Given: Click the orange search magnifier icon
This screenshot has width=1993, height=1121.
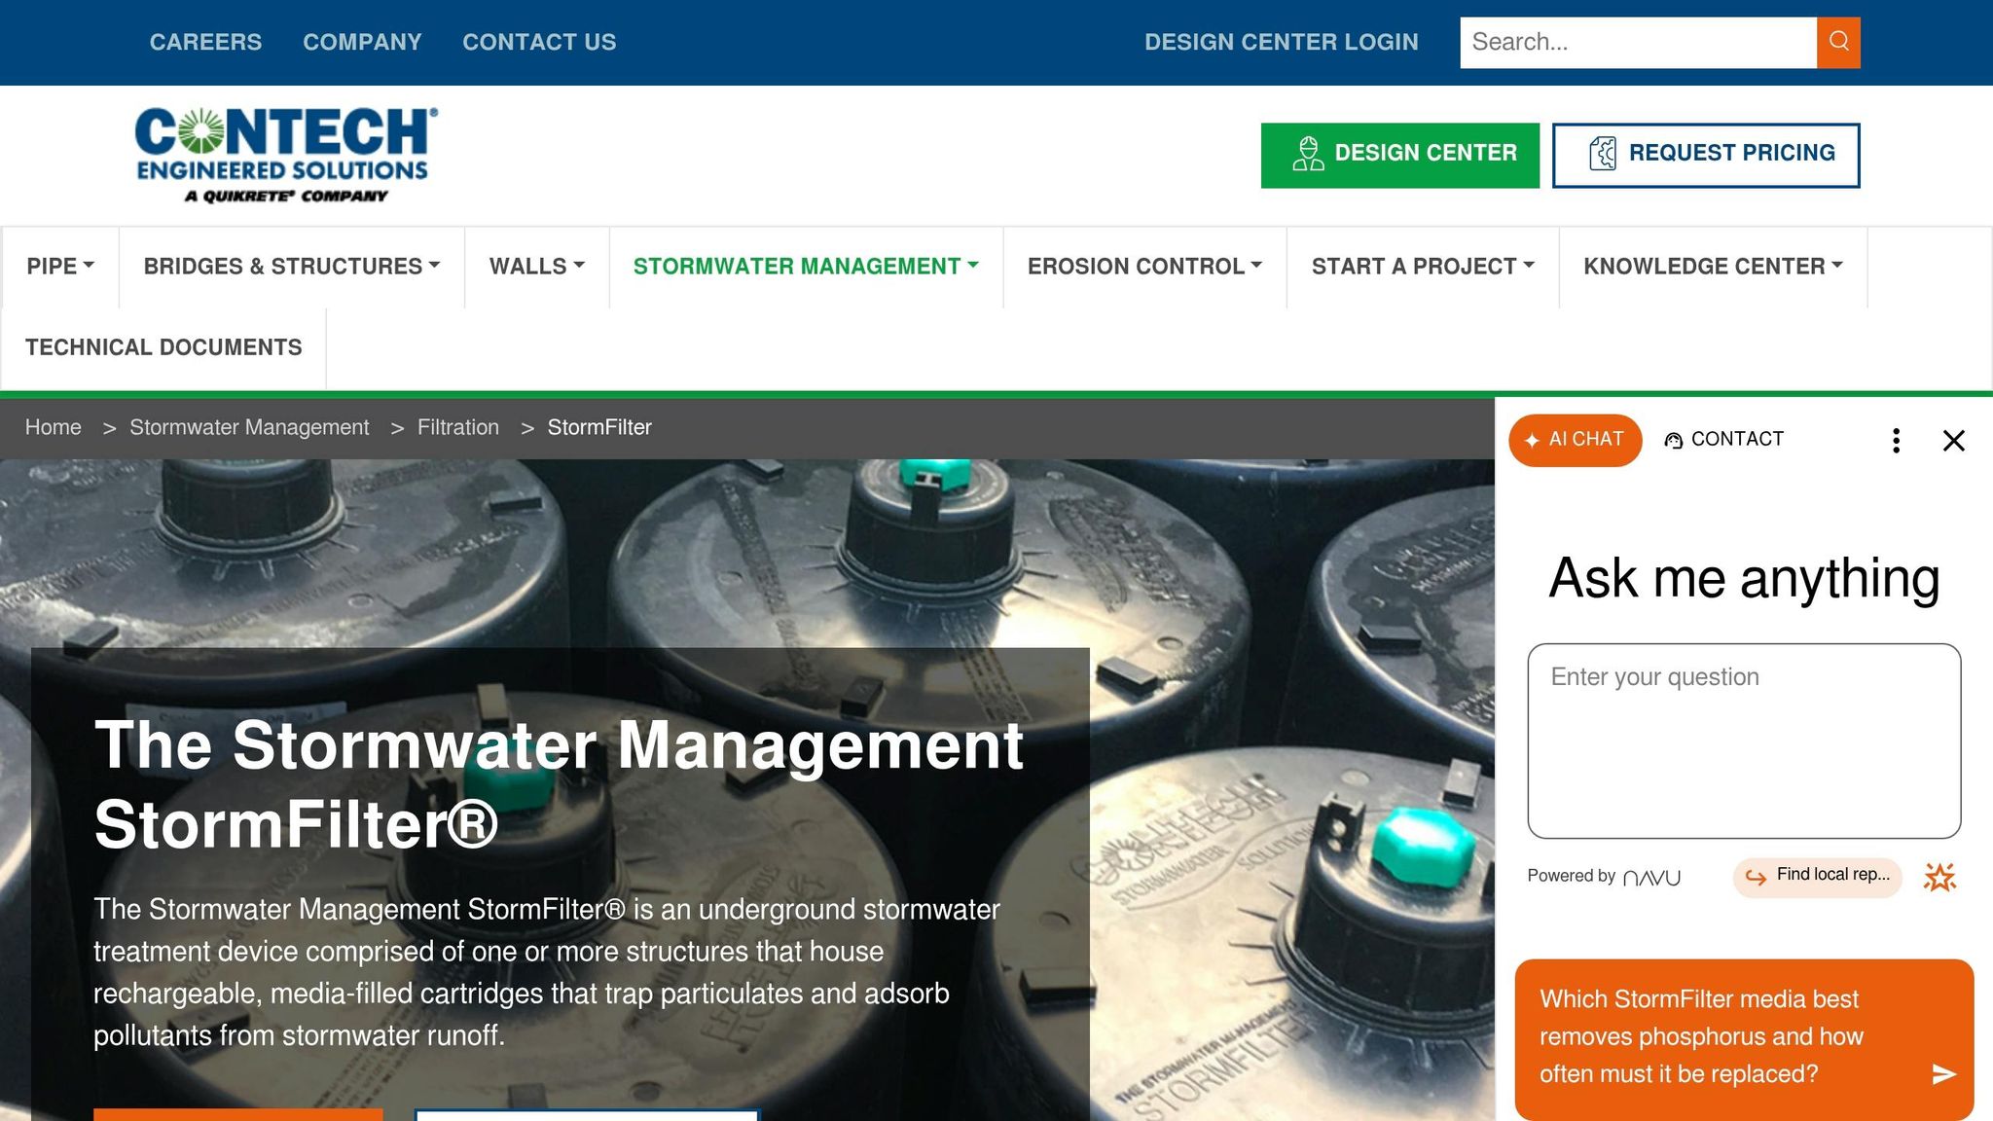Looking at the screenshot, I should click(x=1838, y=42).
